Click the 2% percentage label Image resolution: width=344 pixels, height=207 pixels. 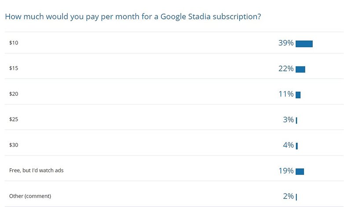[x=288, y=196]
